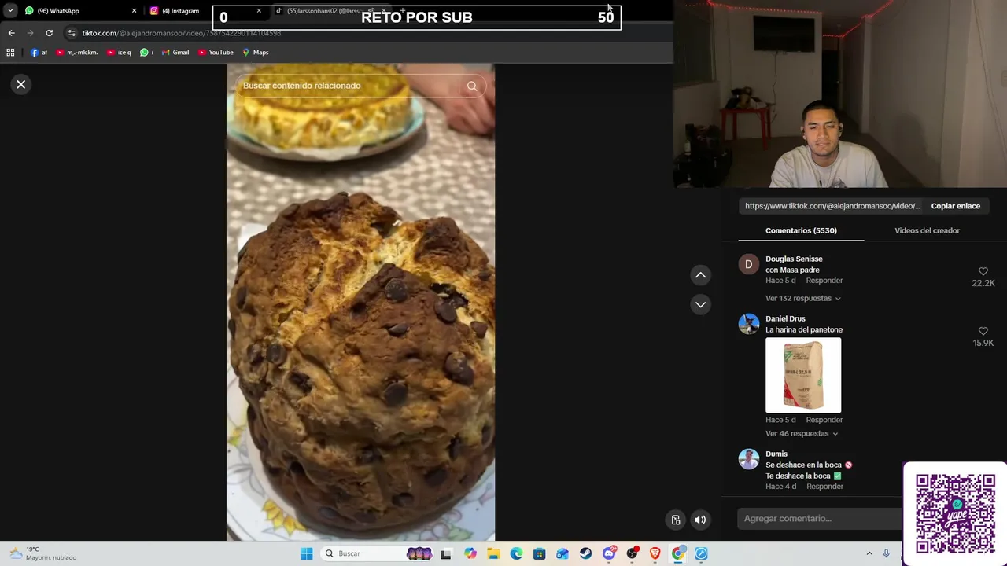The image size is (1007, 566).
Task: Open Outlook from taskbar
Action: point(563,553)
